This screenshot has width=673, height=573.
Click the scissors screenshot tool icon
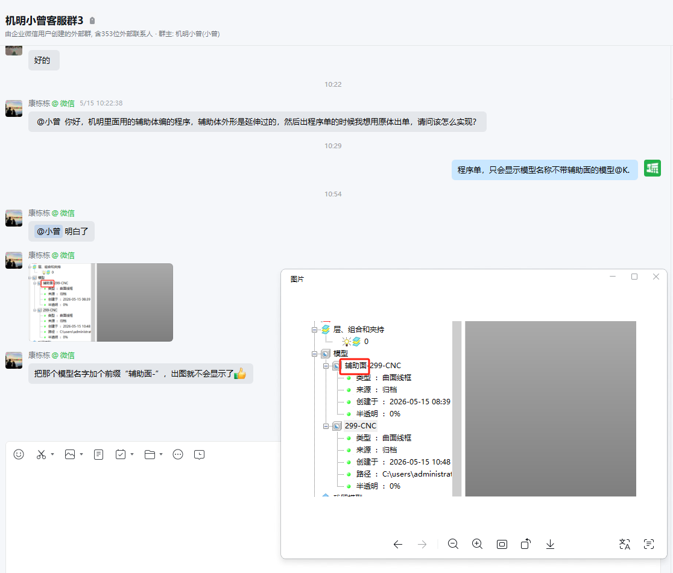(41, 454)
